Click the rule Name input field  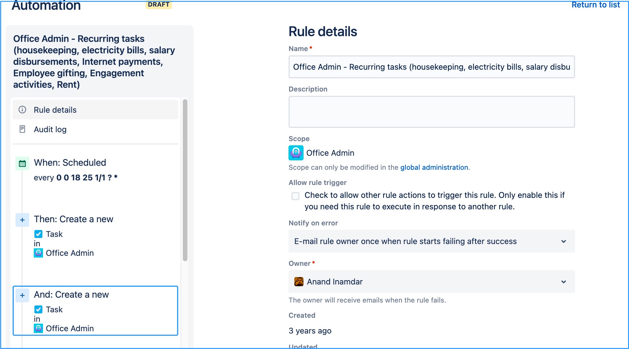(432, 67)
